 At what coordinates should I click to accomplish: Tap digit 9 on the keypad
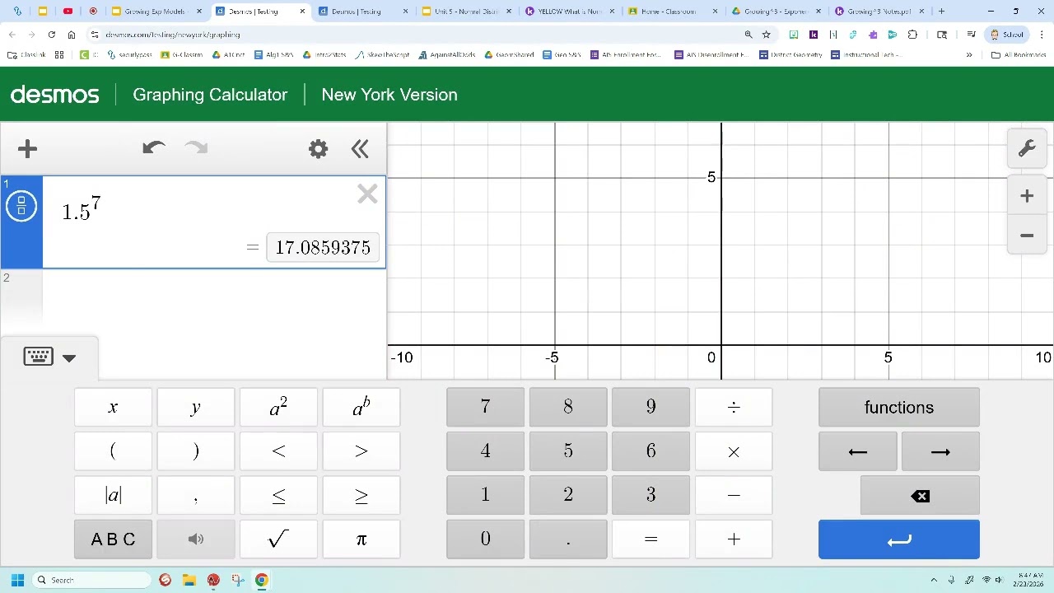pyautogui.click(x=651, y=408)
